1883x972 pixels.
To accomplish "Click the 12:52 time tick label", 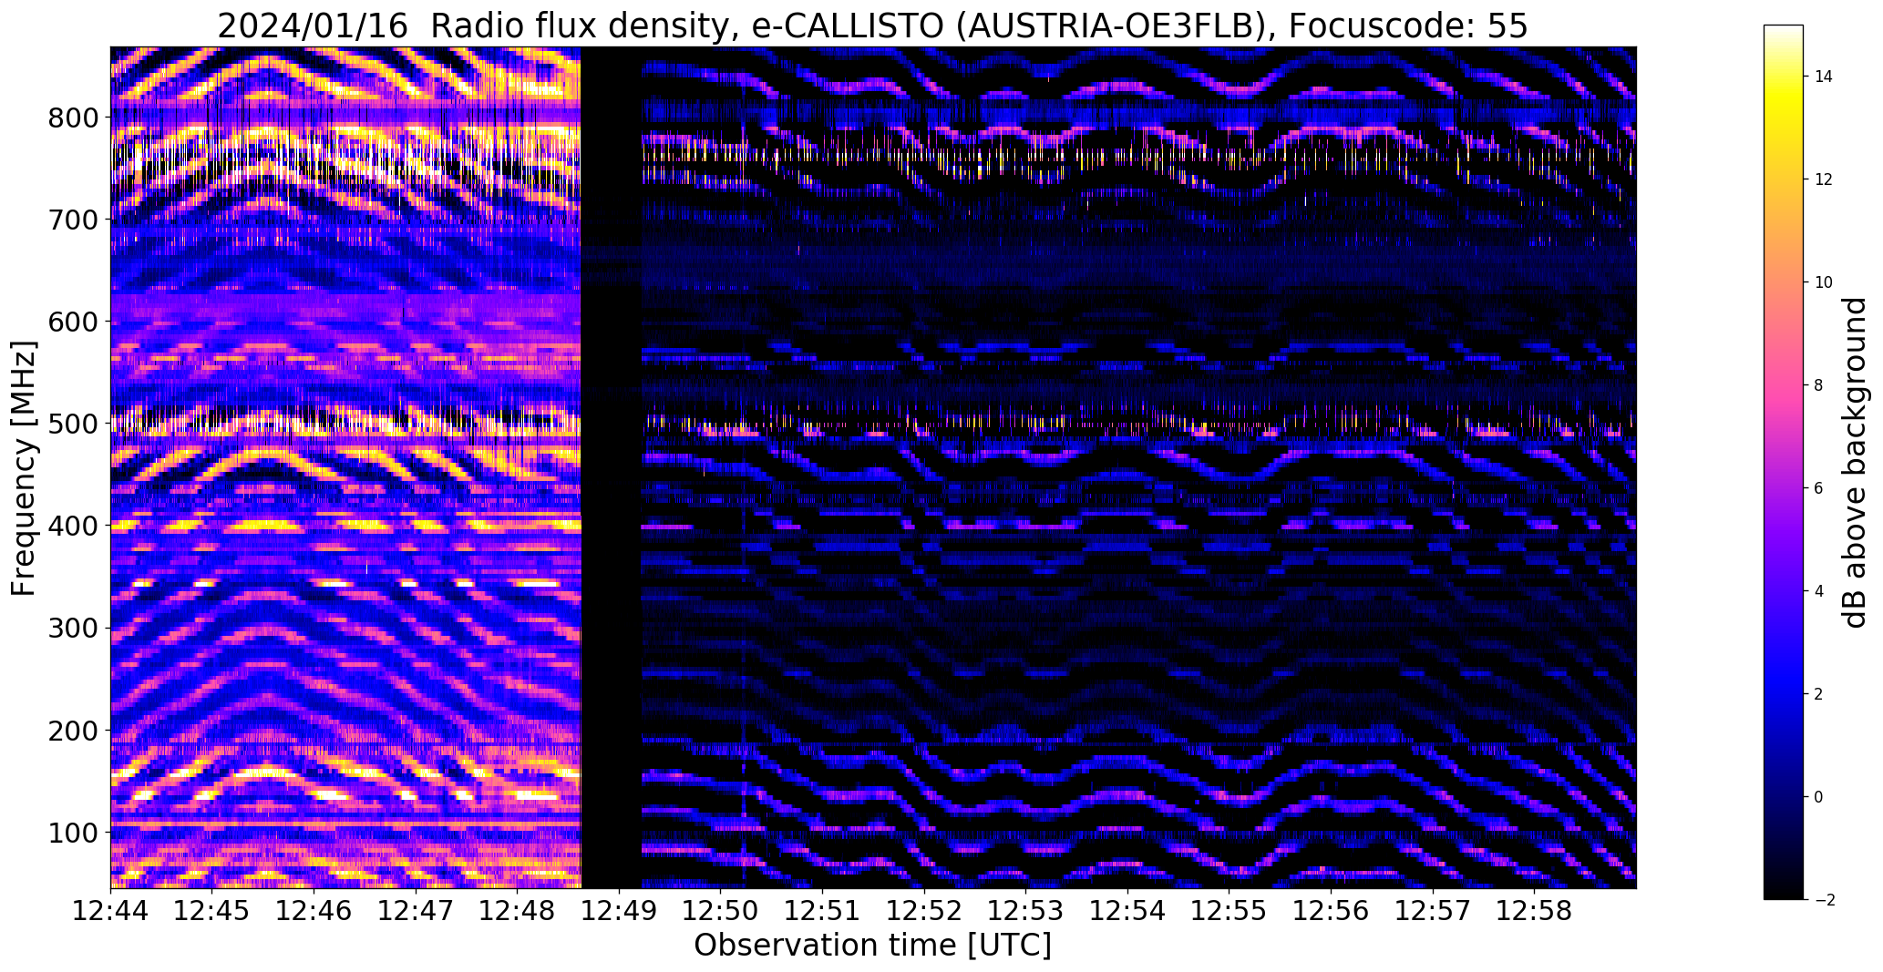I will (924, 910).
